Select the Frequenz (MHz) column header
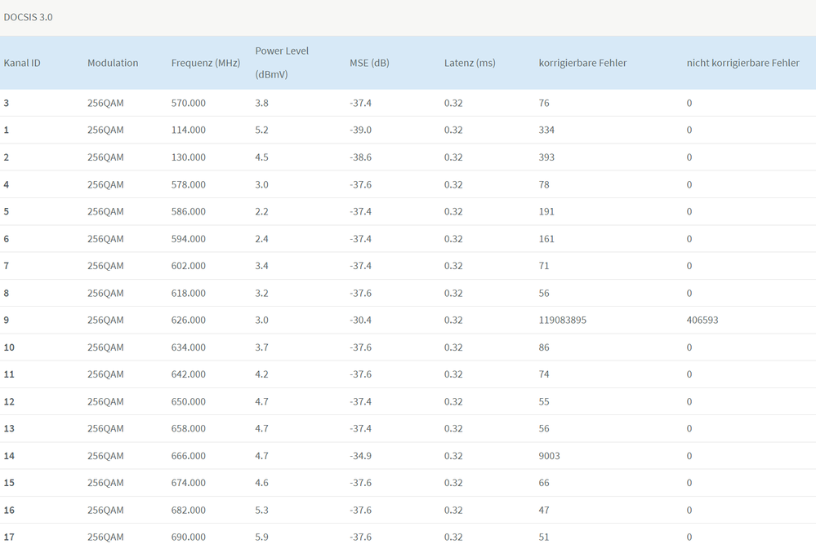 pyautogui.click(x=206, y=63)
